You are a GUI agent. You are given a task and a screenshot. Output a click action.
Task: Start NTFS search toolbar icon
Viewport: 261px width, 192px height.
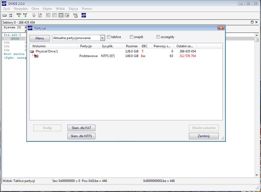19,15
